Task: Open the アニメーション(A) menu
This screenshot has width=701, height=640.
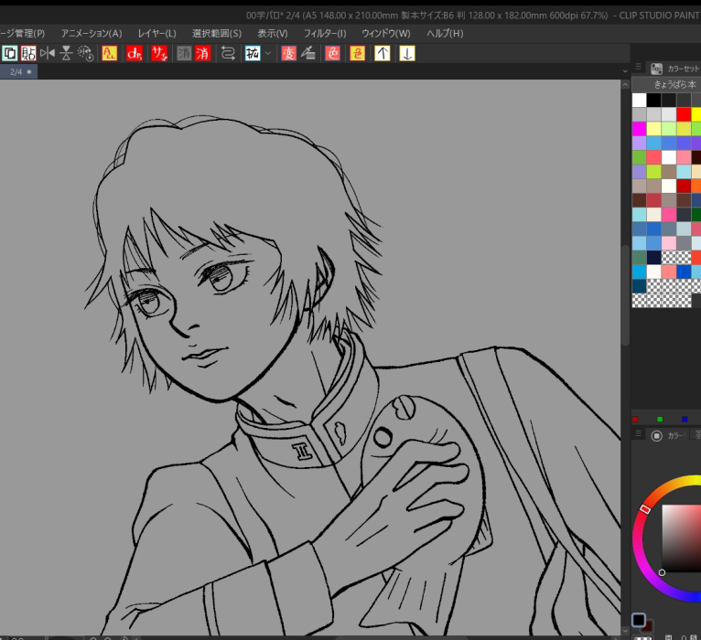Action: 92,34
